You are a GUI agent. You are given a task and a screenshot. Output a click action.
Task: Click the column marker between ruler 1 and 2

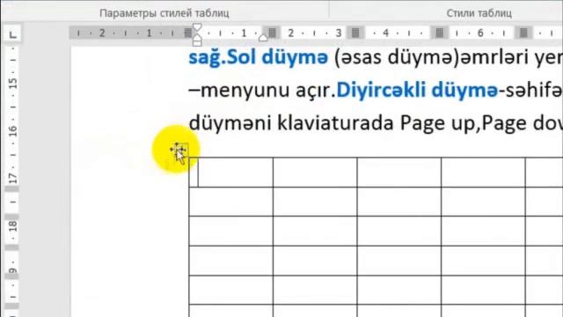point(272,33)
